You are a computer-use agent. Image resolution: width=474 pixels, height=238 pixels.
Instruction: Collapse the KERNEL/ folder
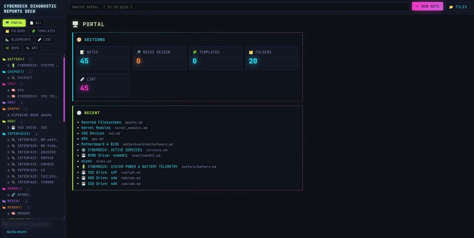click(x=15, y=189)
